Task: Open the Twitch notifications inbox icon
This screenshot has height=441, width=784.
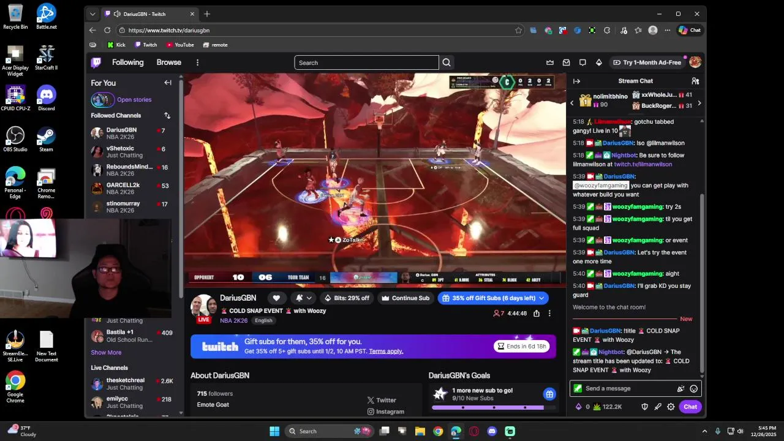Action: coord(566,62)
